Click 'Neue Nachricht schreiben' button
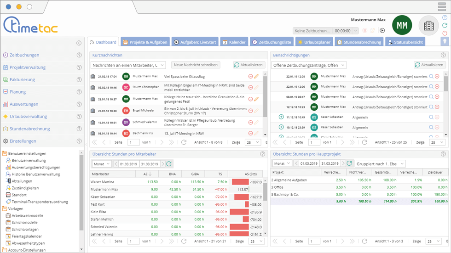 pyautogui.click(x=195, y=65)
